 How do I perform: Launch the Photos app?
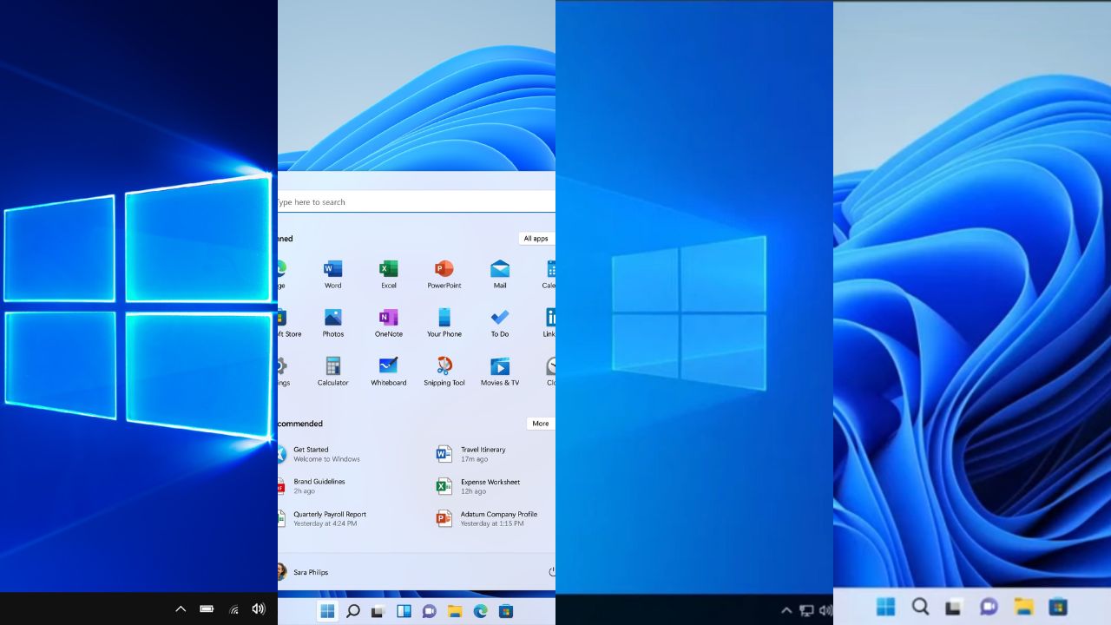[x=333, y=322]
